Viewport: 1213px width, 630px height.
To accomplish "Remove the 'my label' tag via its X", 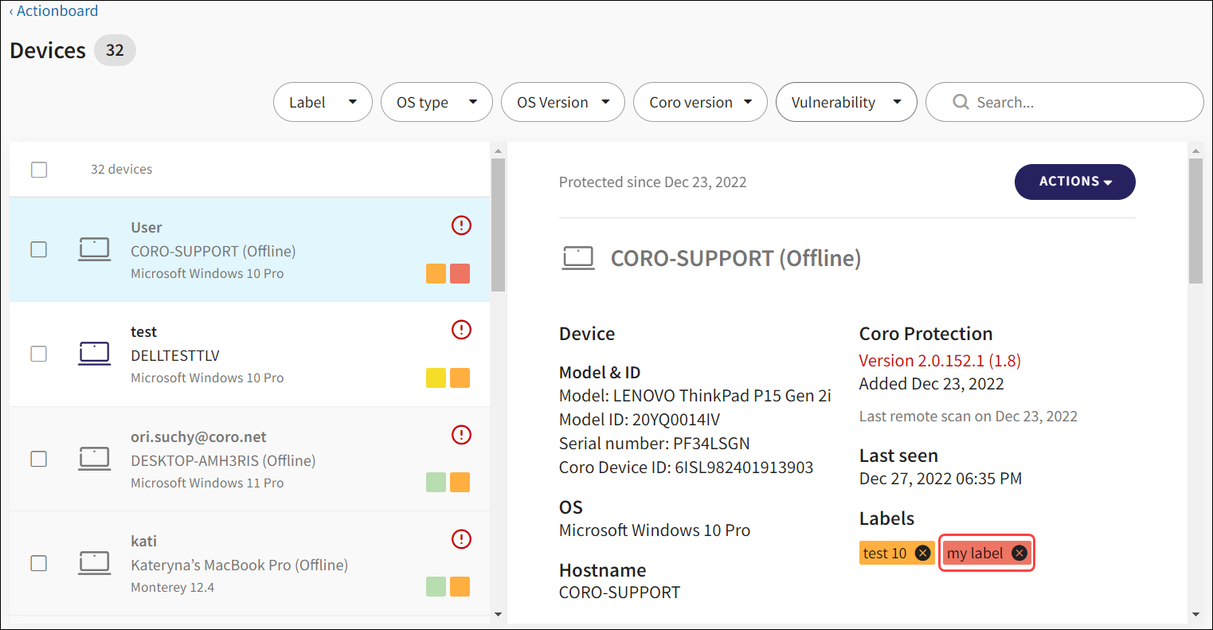I will [1019, 554].
